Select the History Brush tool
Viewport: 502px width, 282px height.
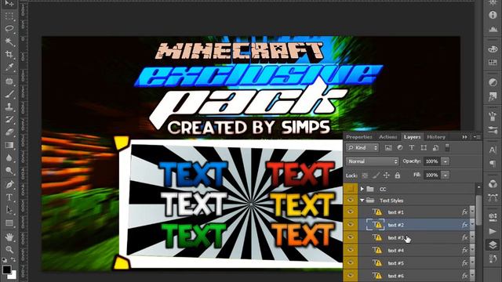pyautogui.click(x=9, y=119)
